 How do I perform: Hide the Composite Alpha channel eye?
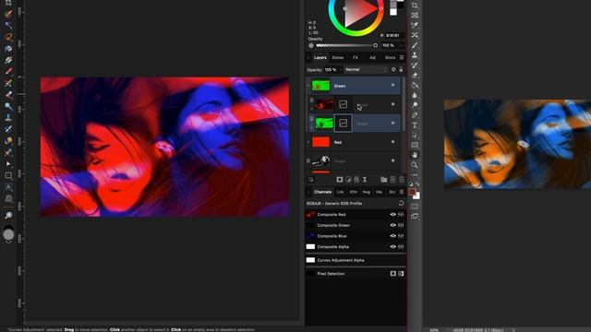point(392,247)
